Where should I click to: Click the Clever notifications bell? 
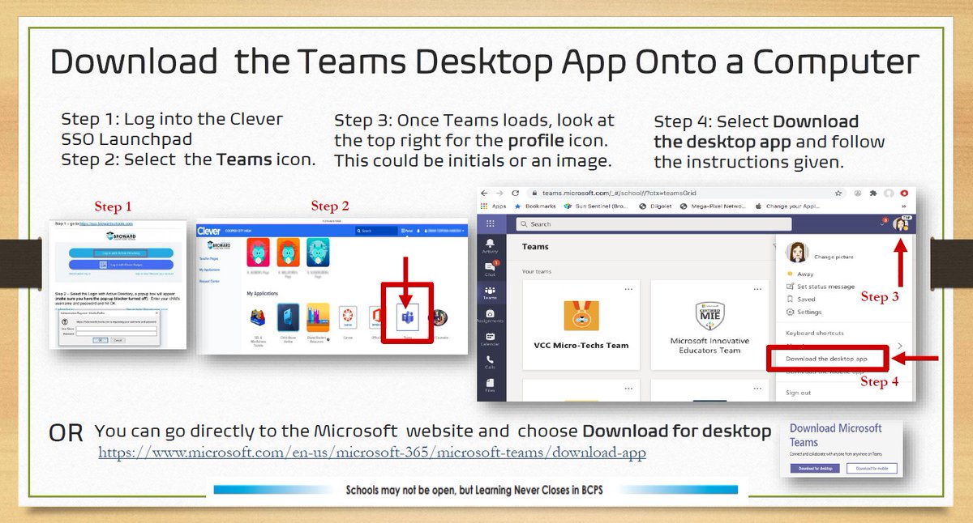418,231
